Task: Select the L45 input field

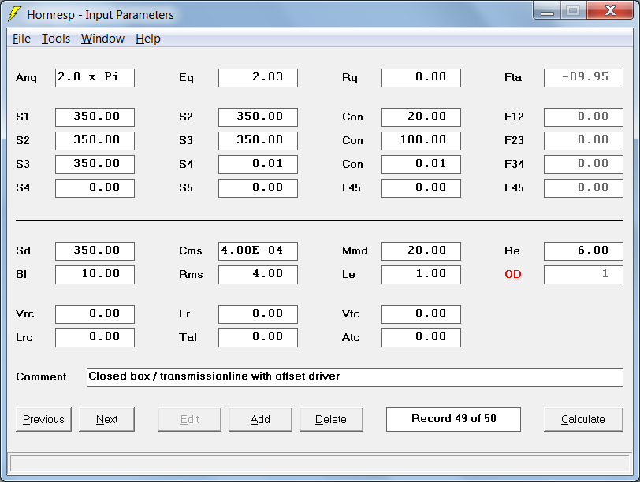Action: coord(421,188)
